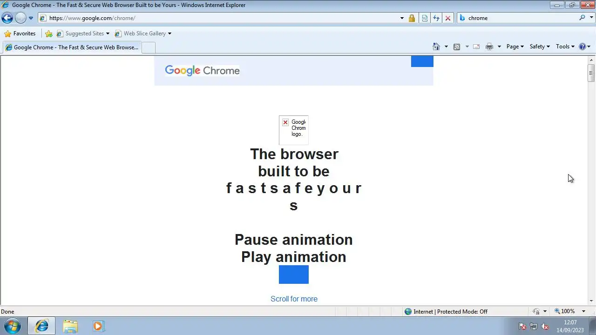The width and height of the screenshot is (596, 335).
Task: Expand the Home button dropdown arrow
Action: tap(446, 47)
